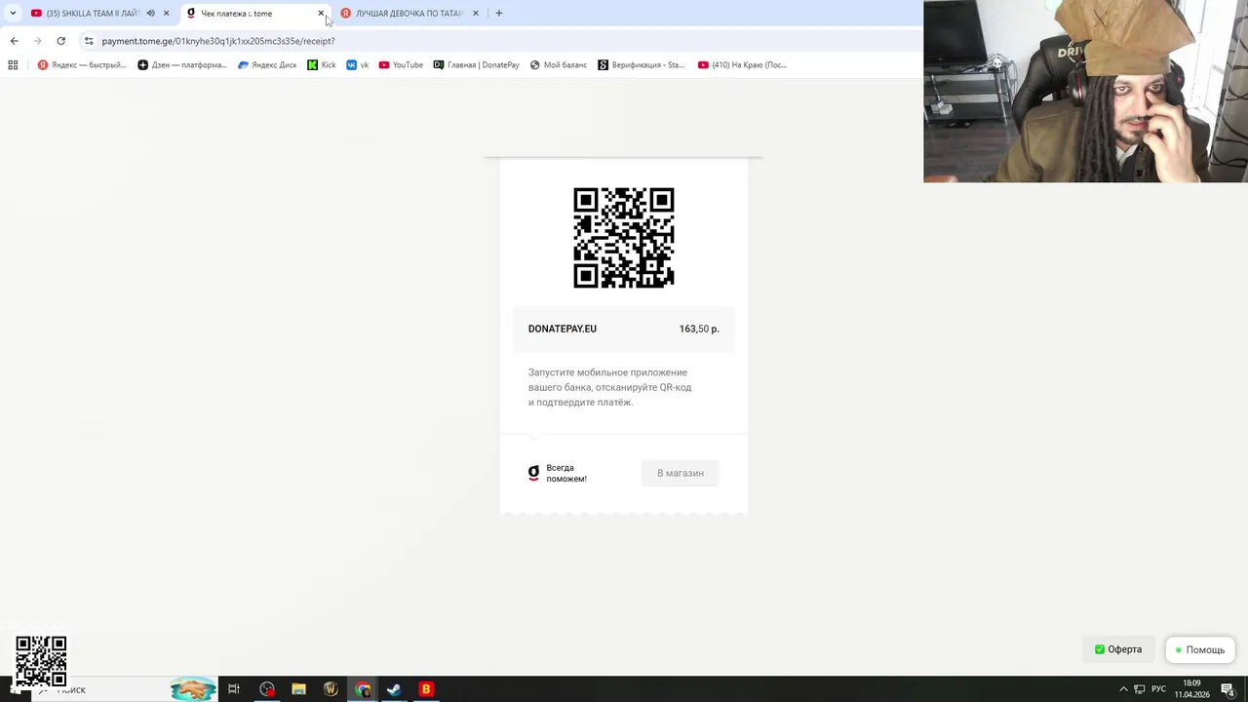Reload the payment receipt page

[60, 41]
